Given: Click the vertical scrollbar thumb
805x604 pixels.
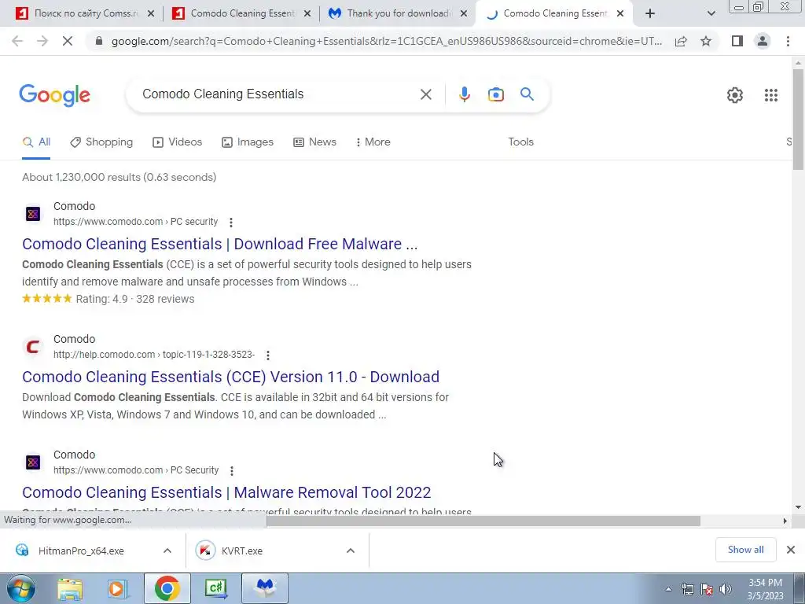Looking at the screenshot, I should point(799,118).
